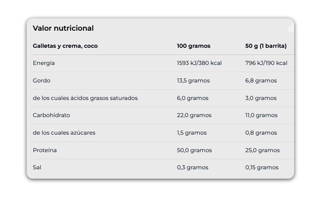320x197 pixels.
Task: Select the "Sal" row label
Action: click(37, 167)
